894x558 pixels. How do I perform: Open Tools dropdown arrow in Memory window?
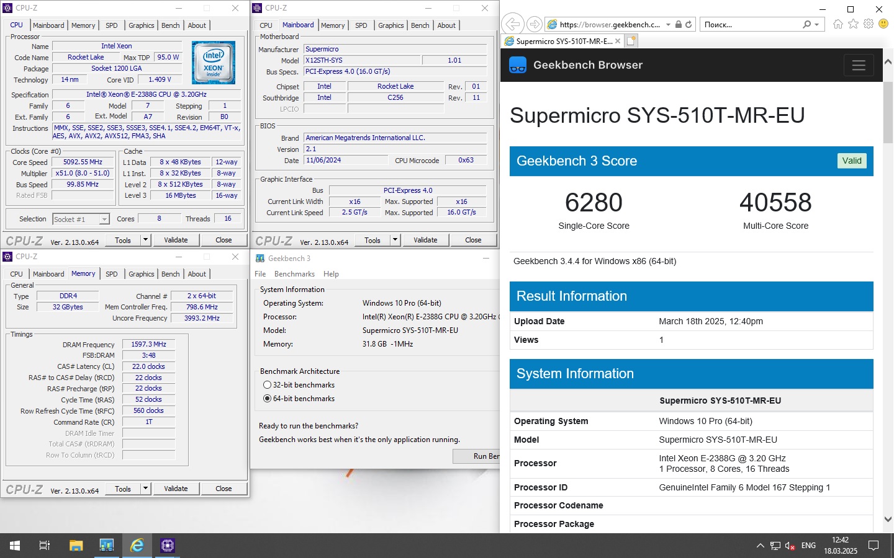click(145, 489)
